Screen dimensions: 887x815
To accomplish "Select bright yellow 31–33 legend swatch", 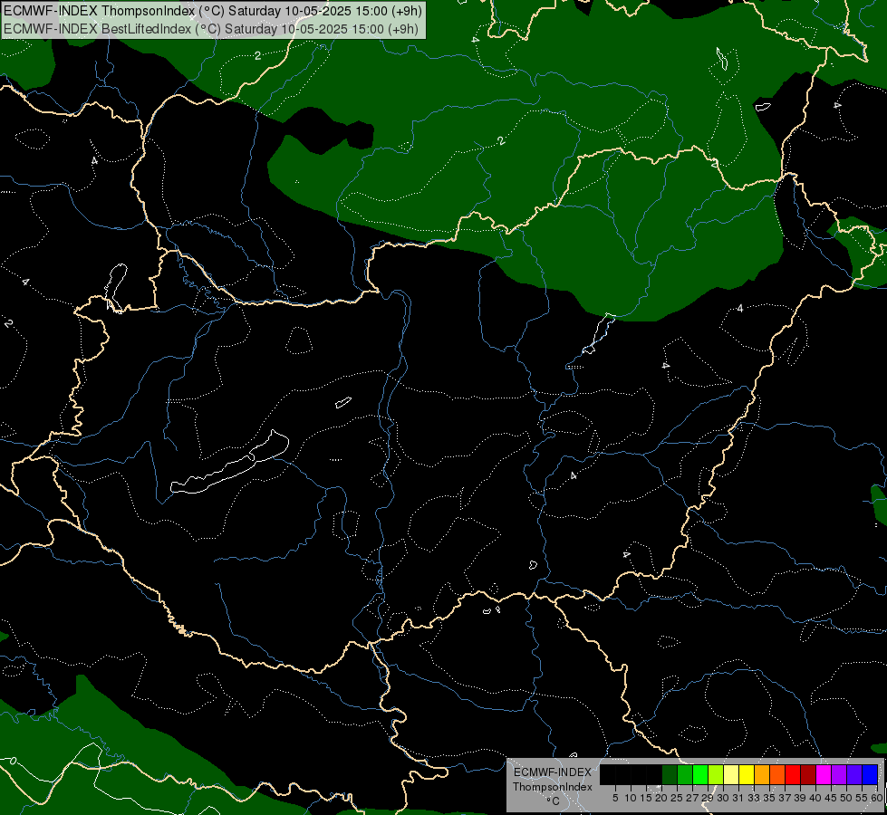I will point(747,774).
